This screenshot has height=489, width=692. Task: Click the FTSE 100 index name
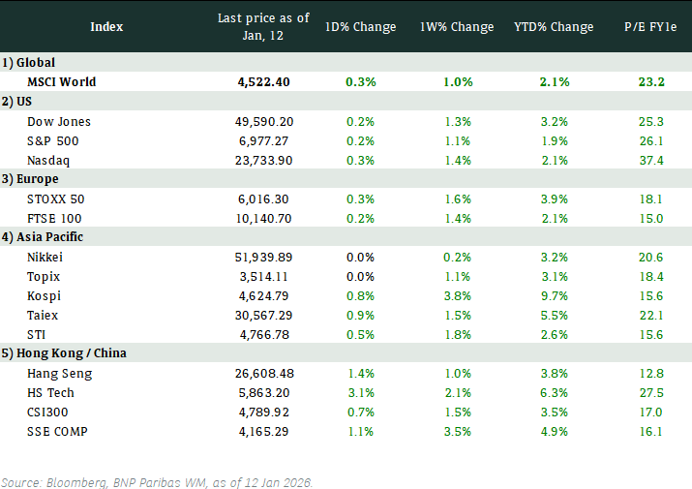56,218
